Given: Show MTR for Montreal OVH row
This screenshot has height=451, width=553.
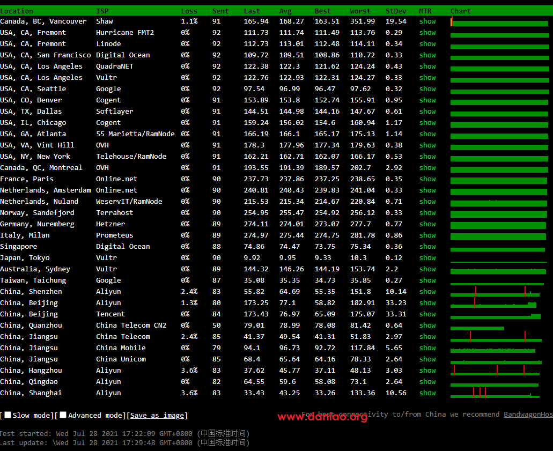Looking at the screenshot, I should [x=427, y=168].
